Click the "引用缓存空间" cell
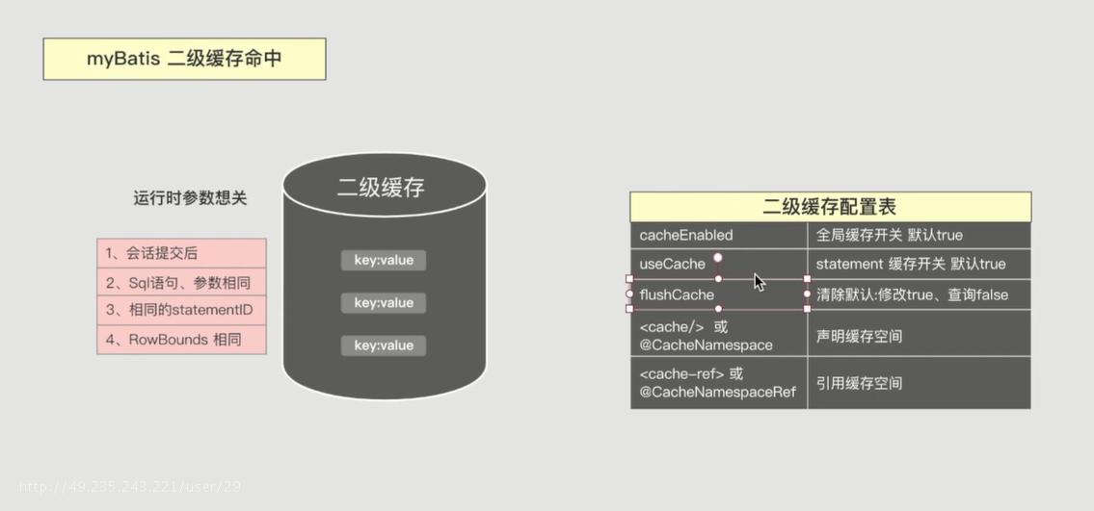 click(920, 383)
